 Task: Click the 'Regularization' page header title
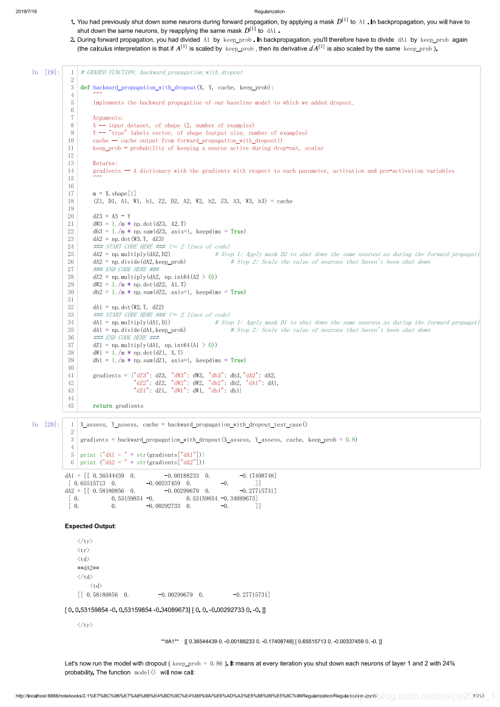[269, 12]
